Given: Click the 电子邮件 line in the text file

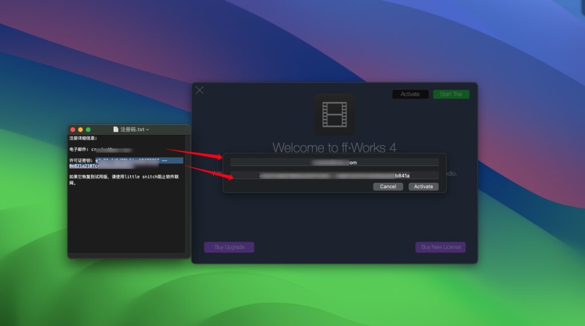Looking at the screenshot, I should coord(101,149).
